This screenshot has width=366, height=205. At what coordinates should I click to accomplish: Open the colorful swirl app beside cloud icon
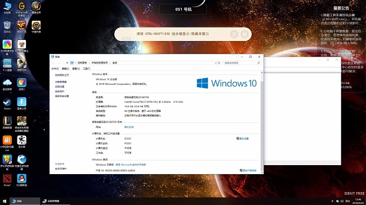[21, 84]
